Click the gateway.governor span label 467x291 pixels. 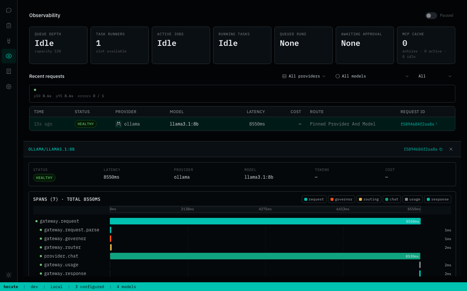point(65,239)
